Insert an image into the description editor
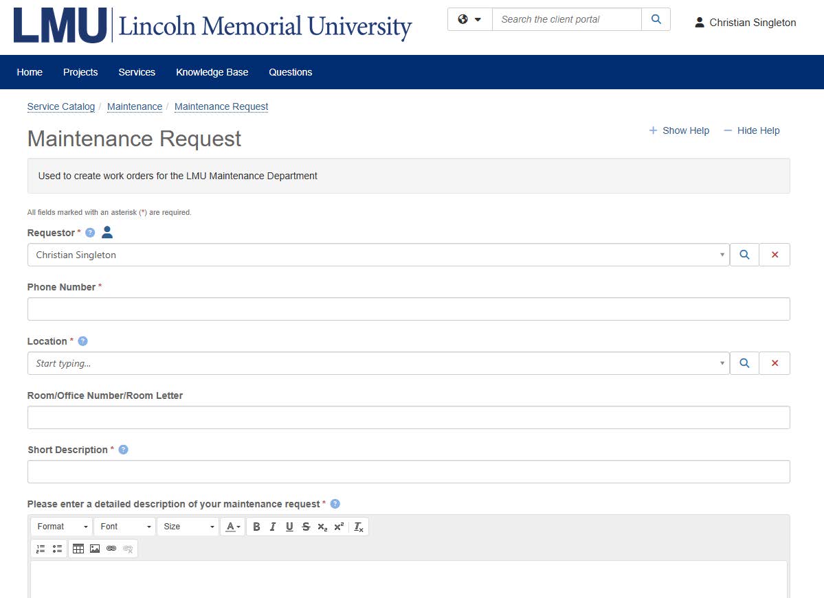824x598 pixels. tap(94, 549)
